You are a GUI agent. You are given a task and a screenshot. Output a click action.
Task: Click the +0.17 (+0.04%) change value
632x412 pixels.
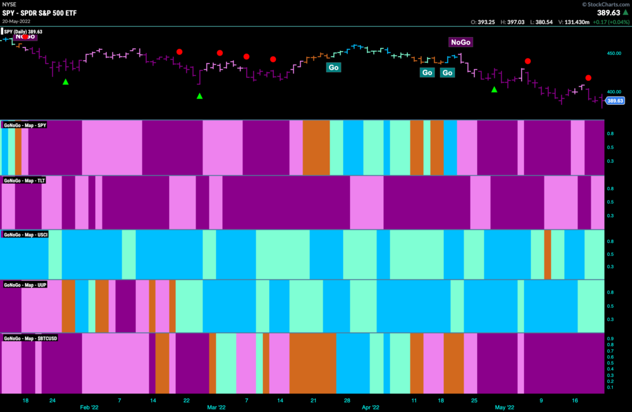click(x=610, y=22)
